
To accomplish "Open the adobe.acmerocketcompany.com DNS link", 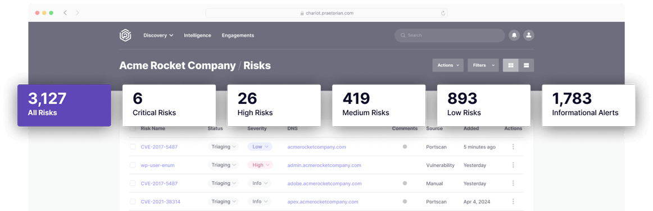I will click(324, 184).
